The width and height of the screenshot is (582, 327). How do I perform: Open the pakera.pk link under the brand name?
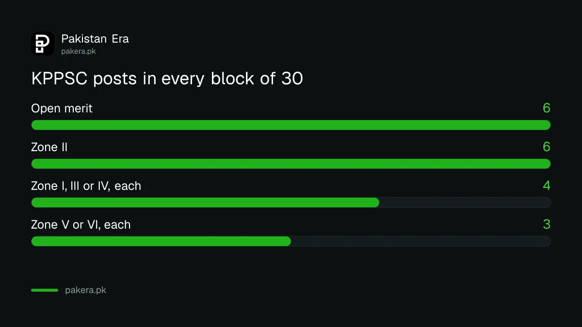coord(79,51)
